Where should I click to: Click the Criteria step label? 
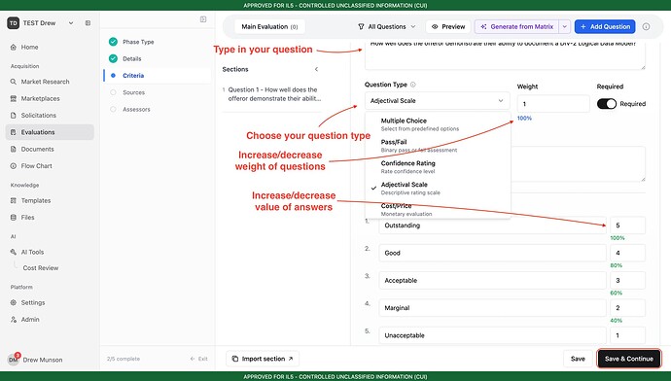click(x=133, y=75)
